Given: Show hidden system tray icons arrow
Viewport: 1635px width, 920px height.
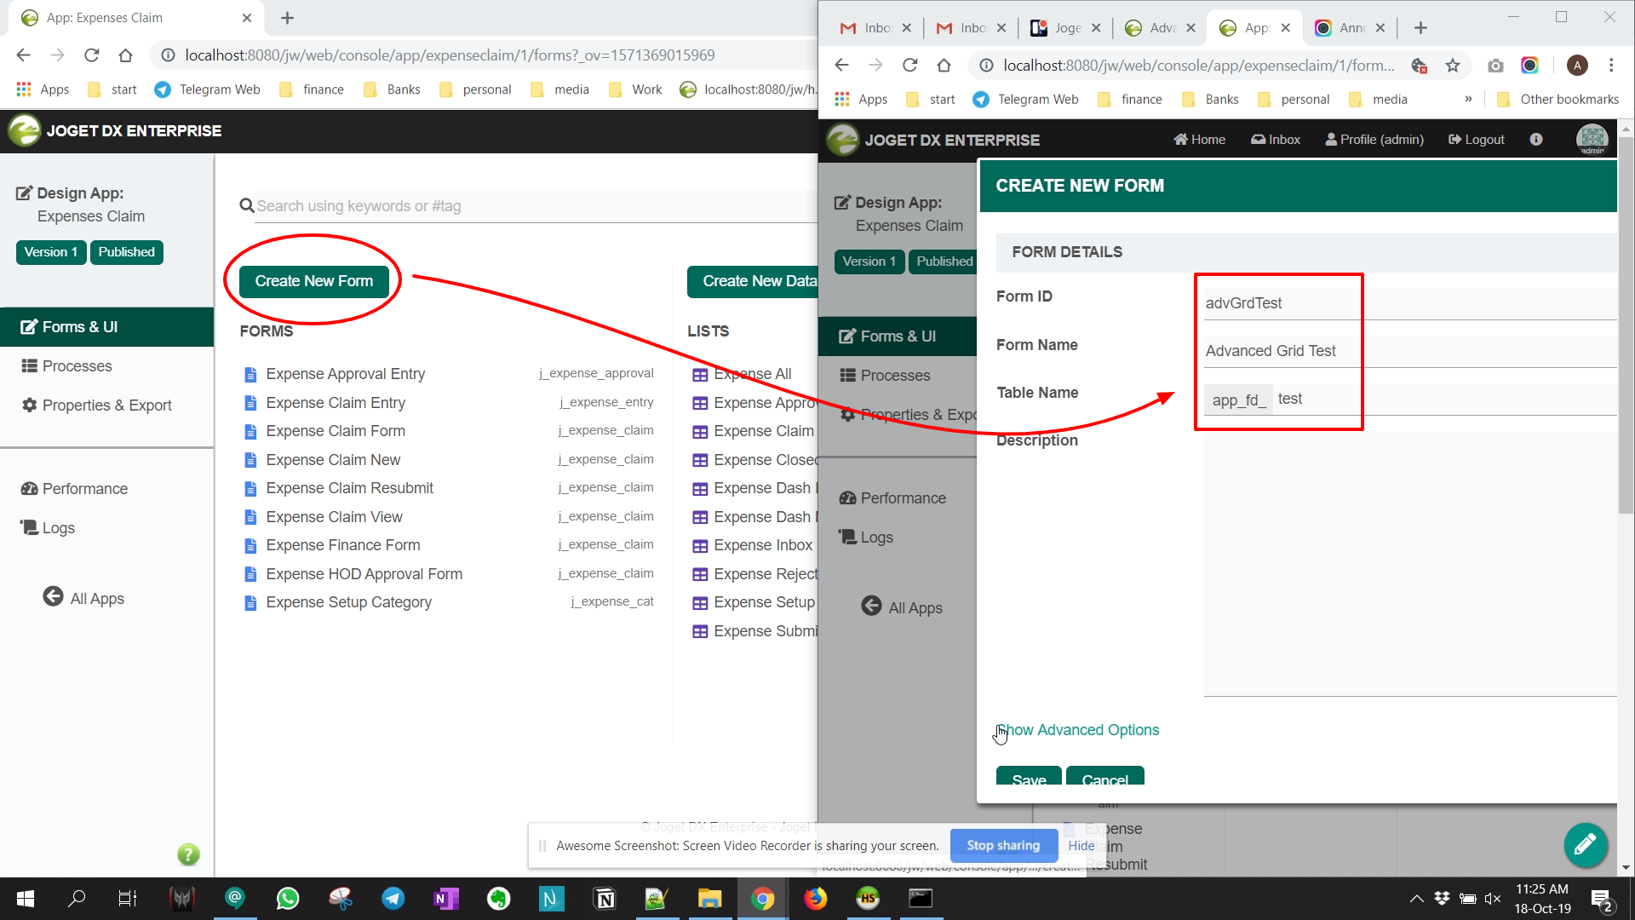Looking at the screenshot, I should (x=1415, y=898).
